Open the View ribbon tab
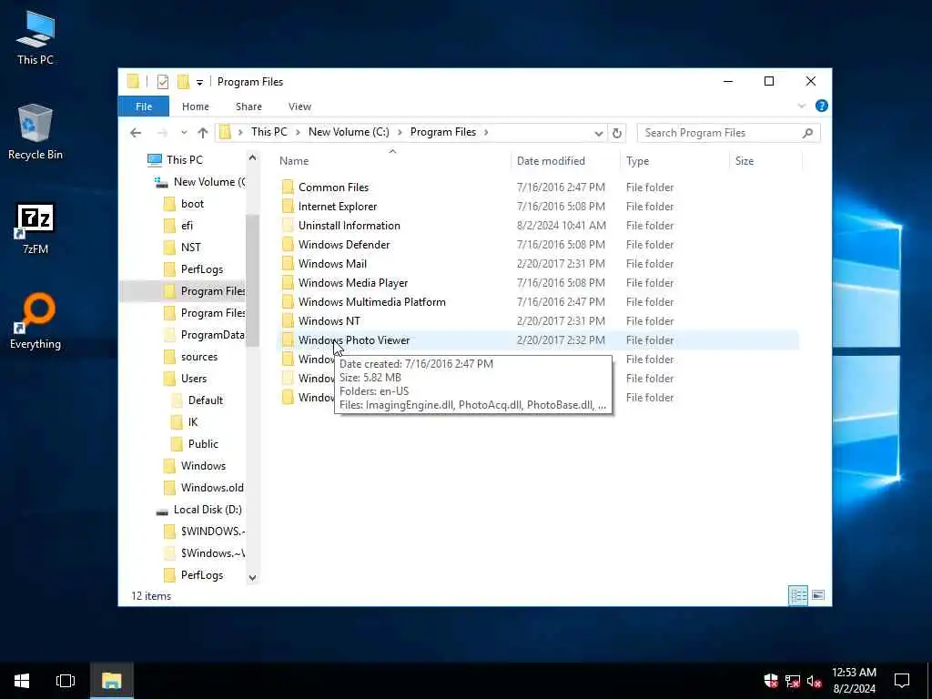Viewport: 932px width, 699px height. pos(299,106)
